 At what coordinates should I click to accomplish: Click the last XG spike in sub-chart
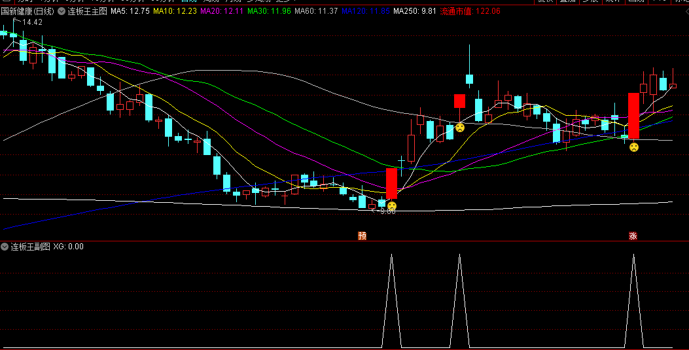633,301
